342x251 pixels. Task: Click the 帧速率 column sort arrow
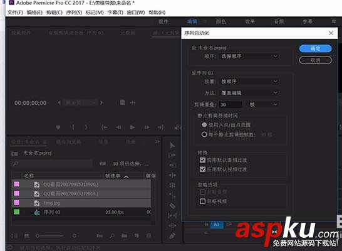coord(126,177)
